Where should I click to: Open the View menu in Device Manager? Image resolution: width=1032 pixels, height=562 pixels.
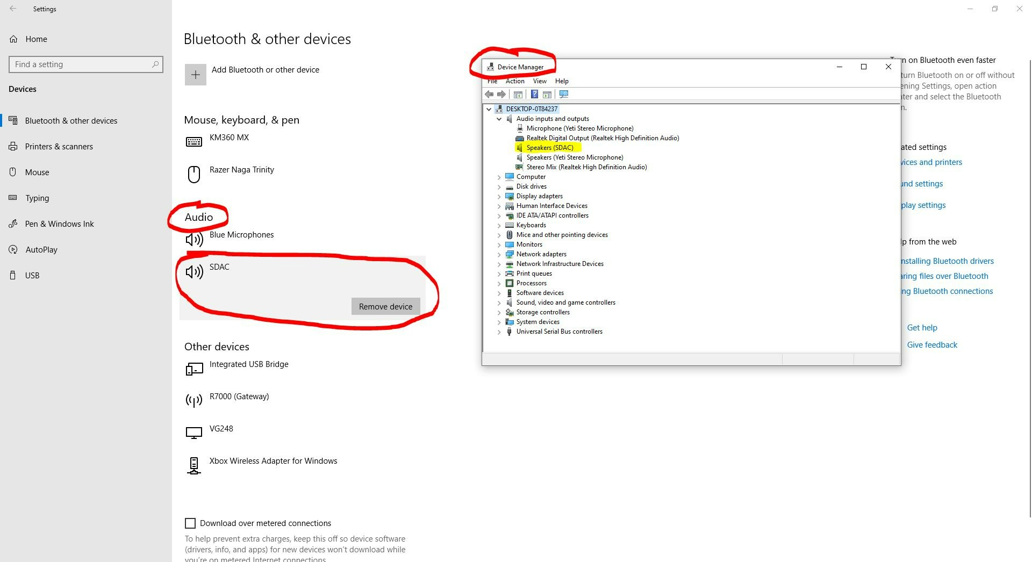point(539,81)
